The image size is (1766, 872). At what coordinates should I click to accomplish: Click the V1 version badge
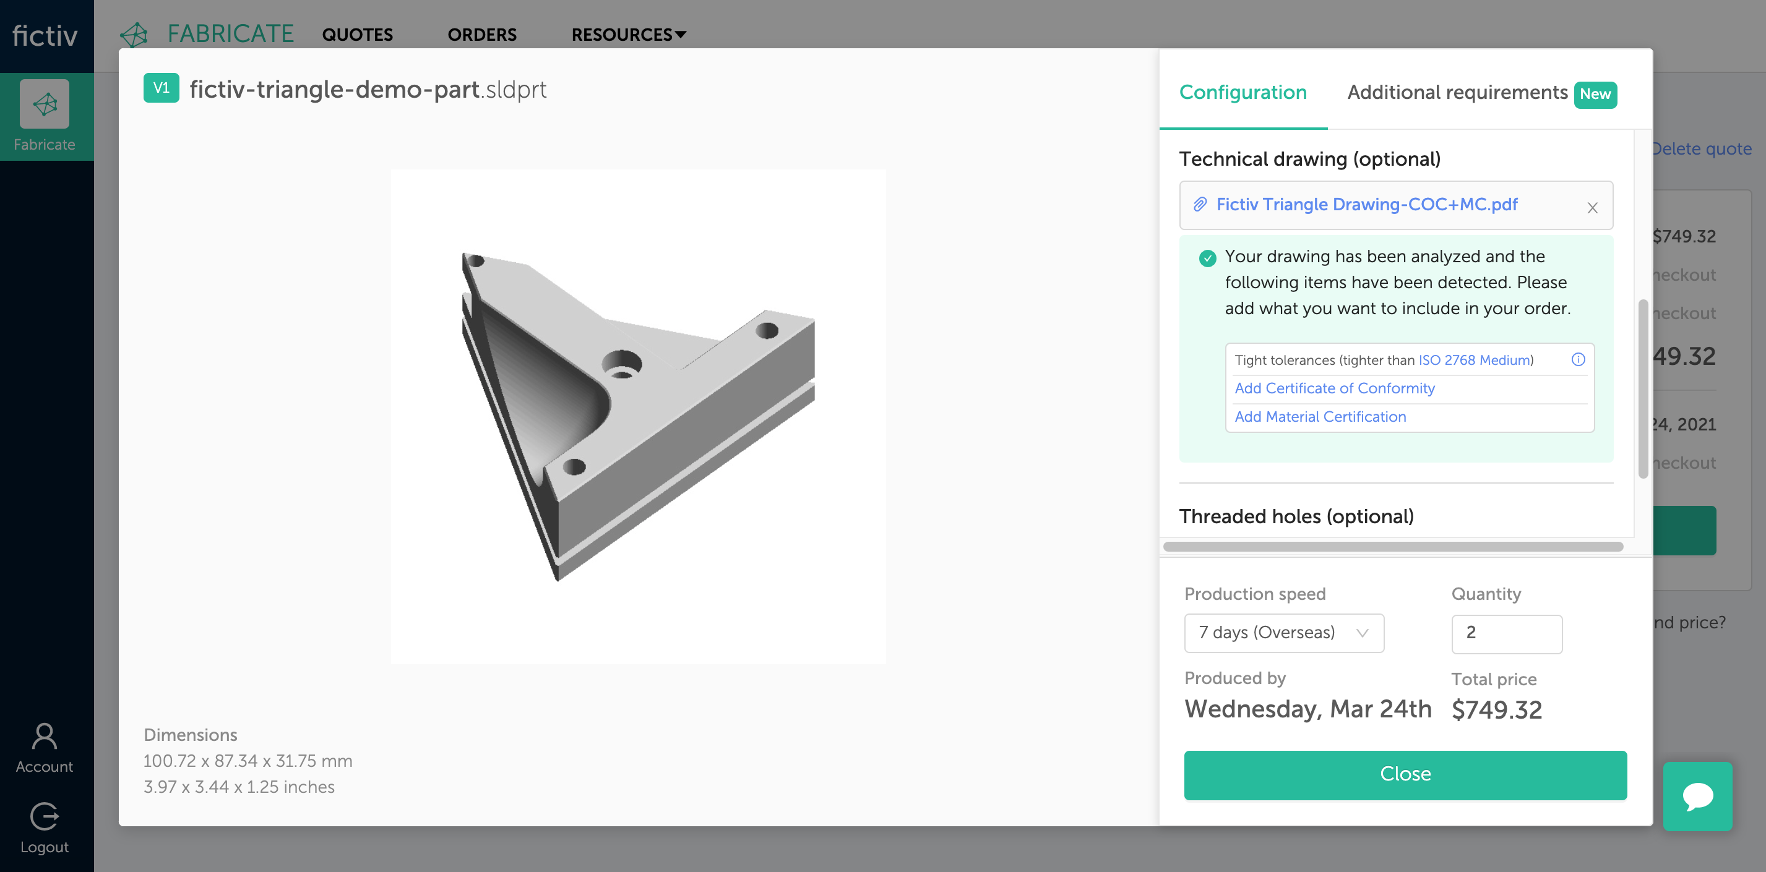[x=161, y=88]
